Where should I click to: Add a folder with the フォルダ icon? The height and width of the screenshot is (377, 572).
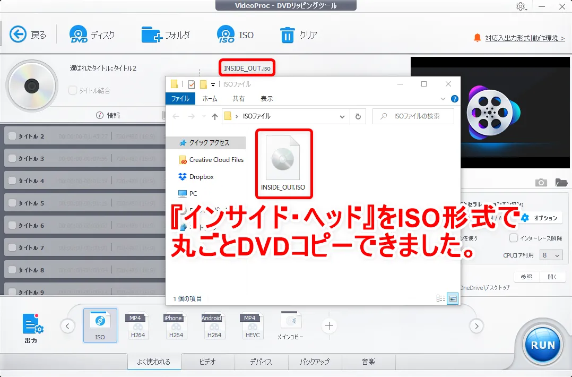pos(152,35)
